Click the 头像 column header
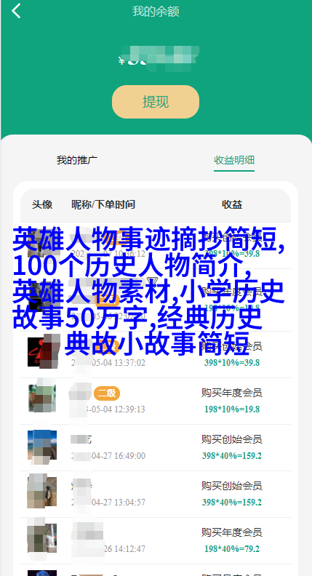This screenshot has width=312, height=576. 42,204
